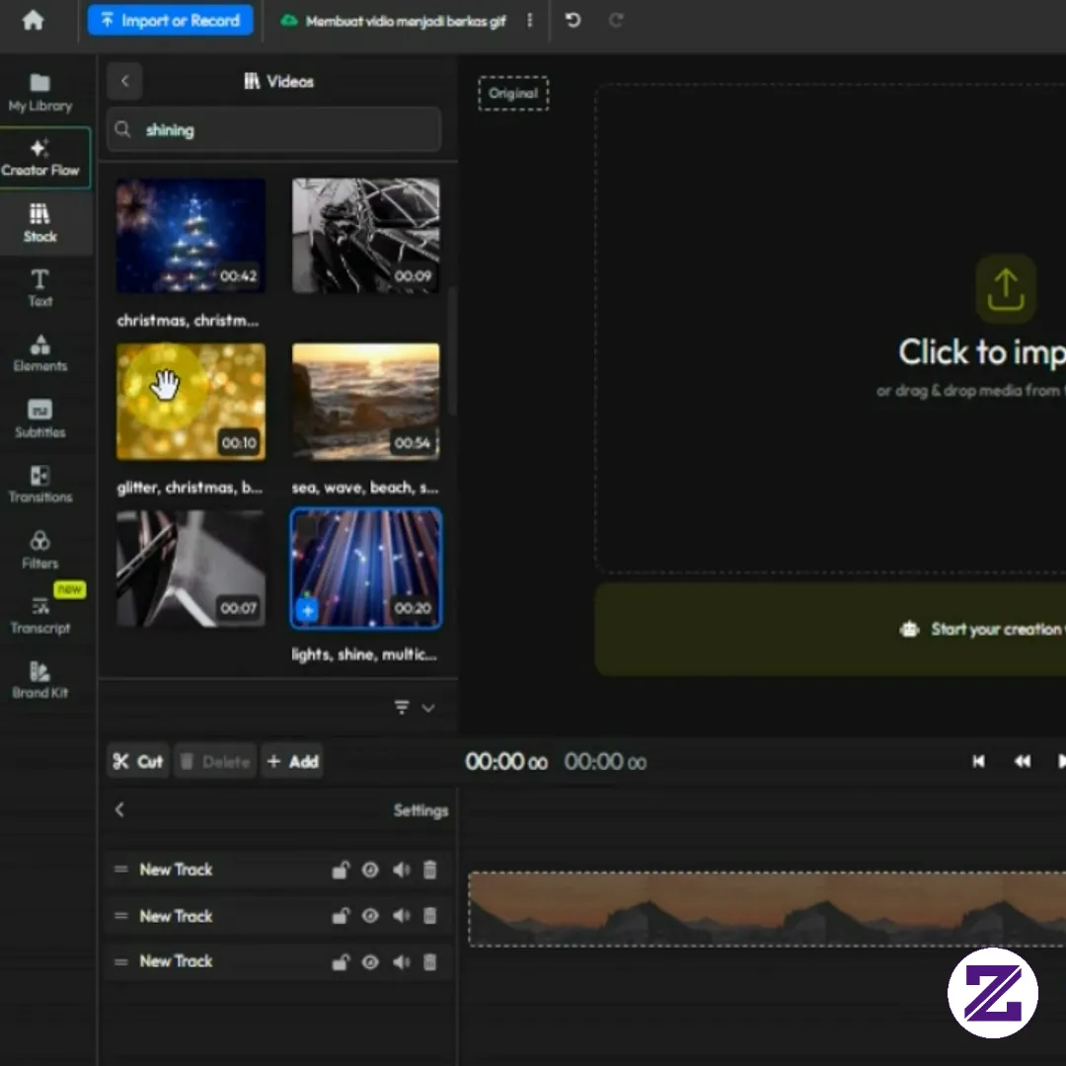Select the black-and-white car video thumbnail 00:09
The width and height of the screenshot is (1066, 1066).
tap(366, 235)
